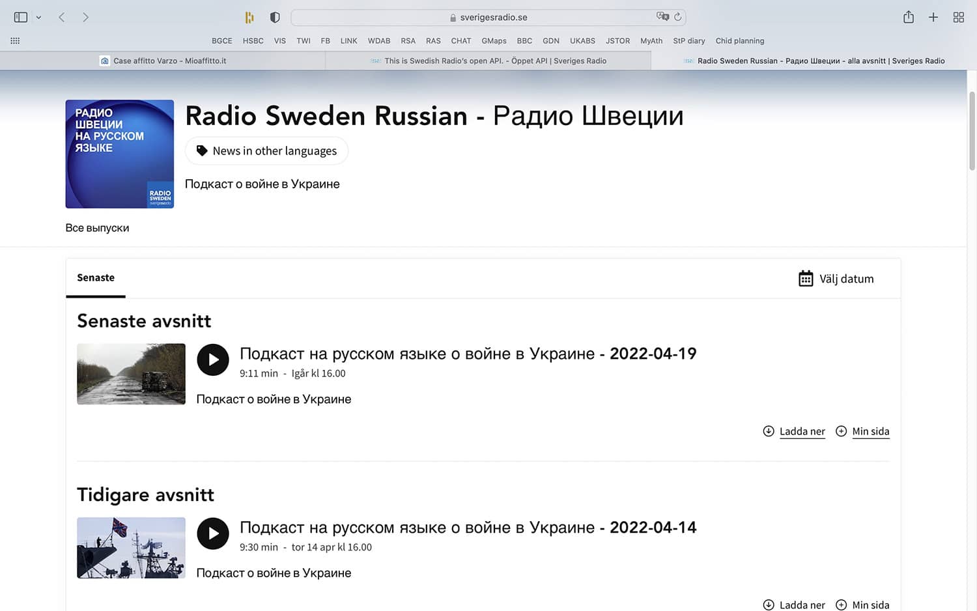This screenshot has height=611, width=977.
Task: Play the 2022-04-19 podcast episode
Action: coord(213,360)
